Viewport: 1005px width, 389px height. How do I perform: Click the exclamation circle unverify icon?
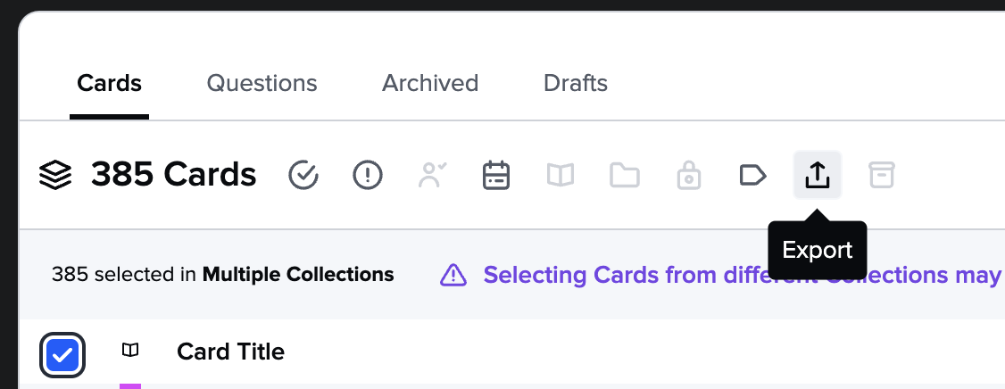(x=368, y=175)
